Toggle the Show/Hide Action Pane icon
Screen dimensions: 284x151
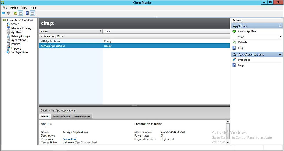pos(32,13)
